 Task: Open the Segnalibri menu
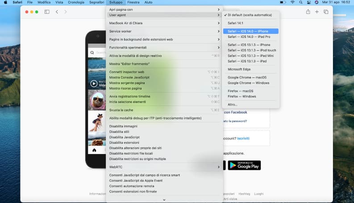point(96,2)
